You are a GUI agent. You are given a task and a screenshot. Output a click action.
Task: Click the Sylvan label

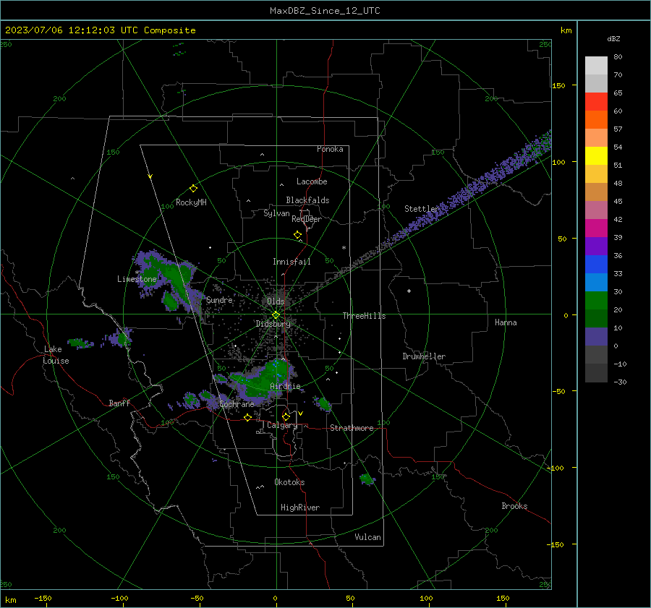point(276,213)
